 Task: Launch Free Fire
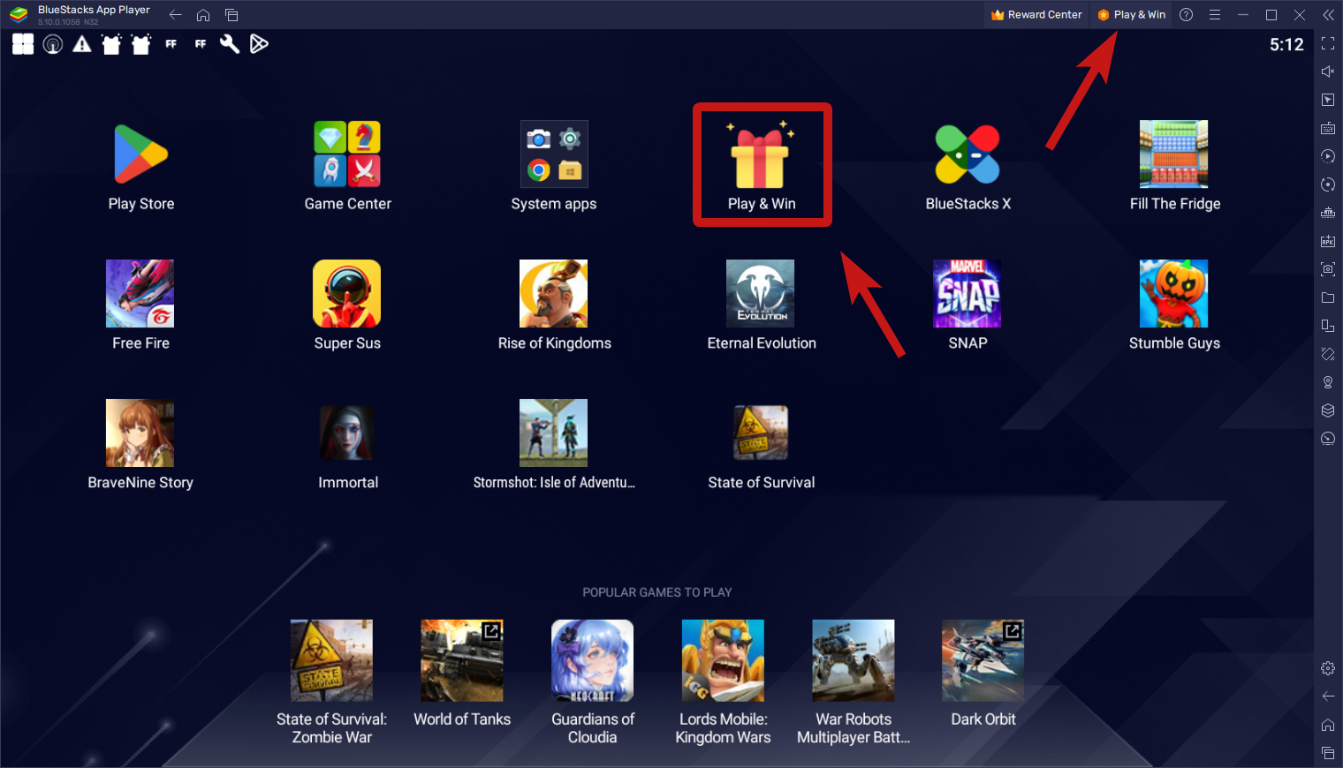[x=140, y=294]
